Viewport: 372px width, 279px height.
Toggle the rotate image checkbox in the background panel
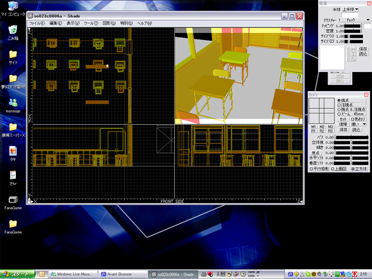click(352, 59)
